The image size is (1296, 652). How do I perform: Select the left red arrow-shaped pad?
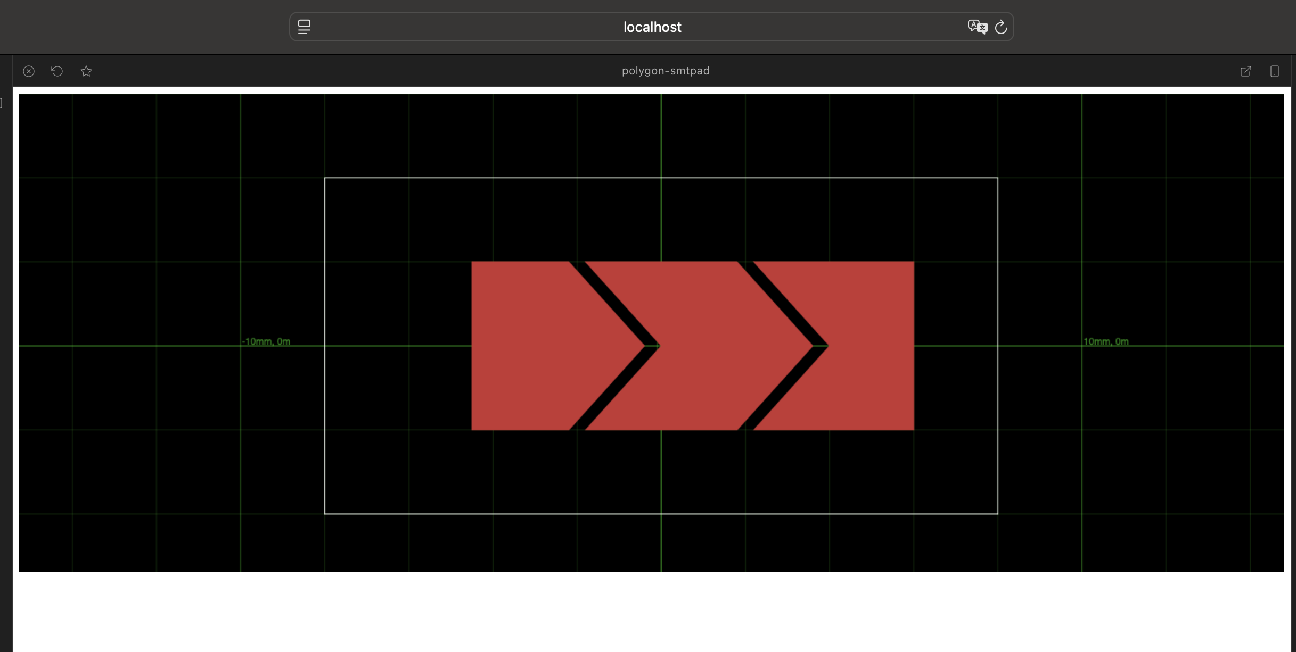(538, 346)
